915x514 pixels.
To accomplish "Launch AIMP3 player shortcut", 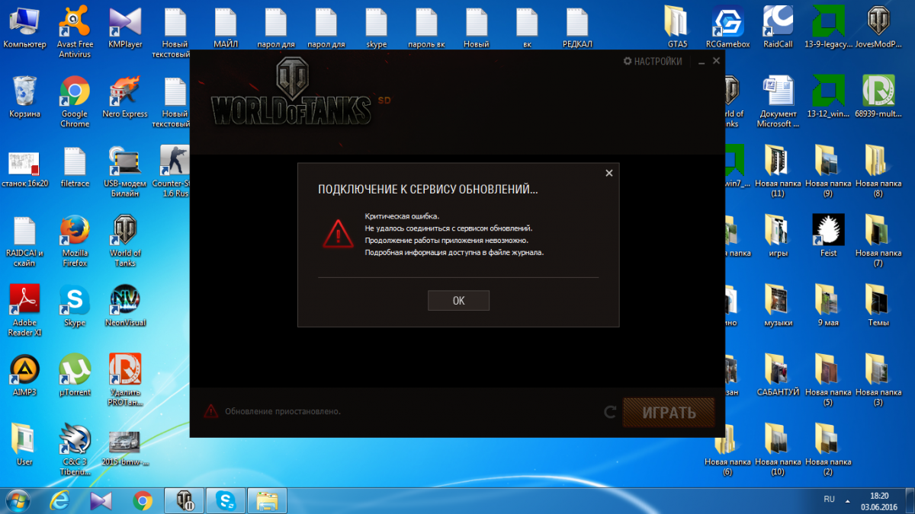I will [x=25, y=375].
